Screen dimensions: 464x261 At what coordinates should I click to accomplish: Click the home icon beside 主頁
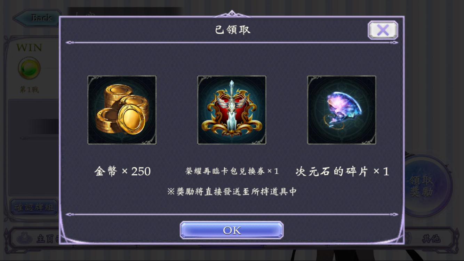[x=25, y=238]
